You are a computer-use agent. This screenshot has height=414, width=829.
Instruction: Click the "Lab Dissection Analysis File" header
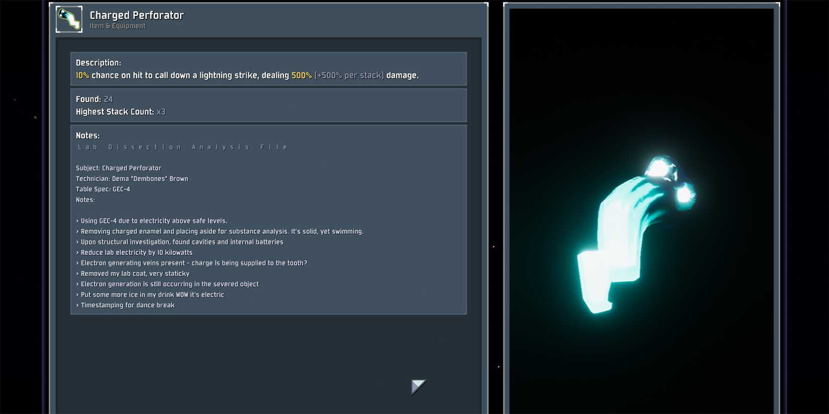(x=182, y=147)
